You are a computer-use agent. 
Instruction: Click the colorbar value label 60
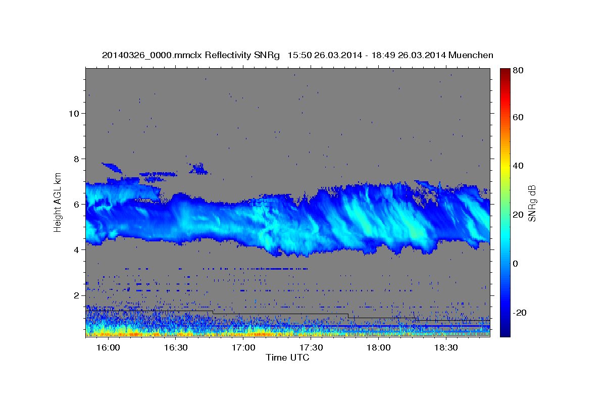518,117
